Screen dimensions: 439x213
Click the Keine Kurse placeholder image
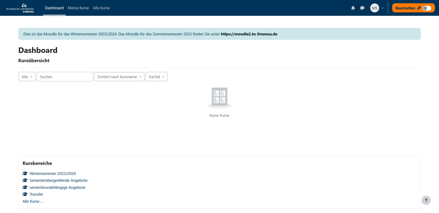tap(219, 97)
